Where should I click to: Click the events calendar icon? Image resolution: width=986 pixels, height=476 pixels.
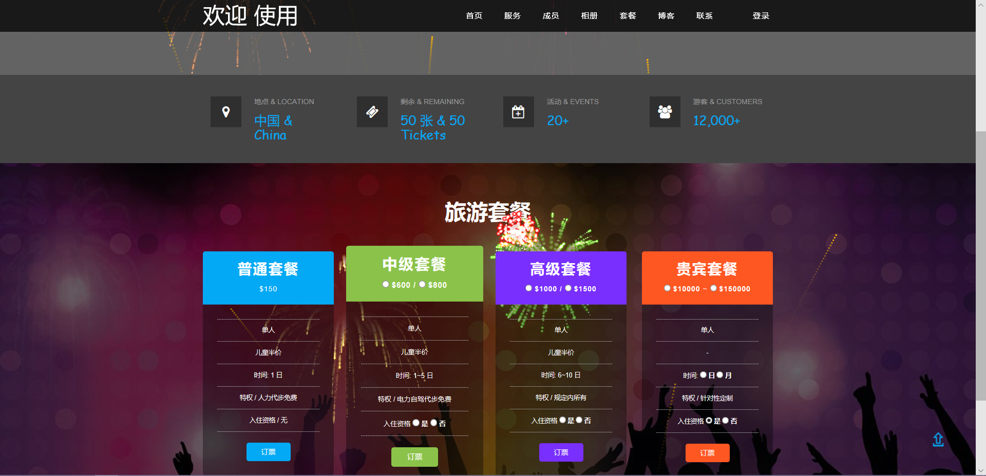(x=519, y=112)
